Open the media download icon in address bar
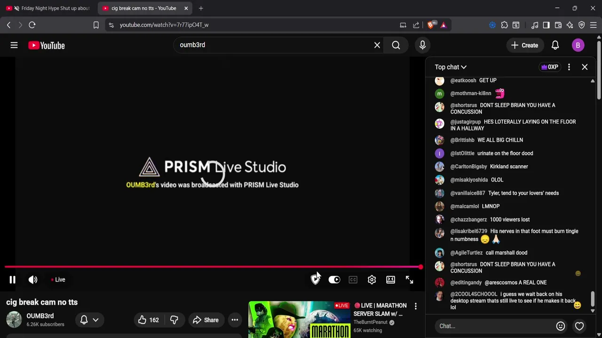 tap(403, 25)
